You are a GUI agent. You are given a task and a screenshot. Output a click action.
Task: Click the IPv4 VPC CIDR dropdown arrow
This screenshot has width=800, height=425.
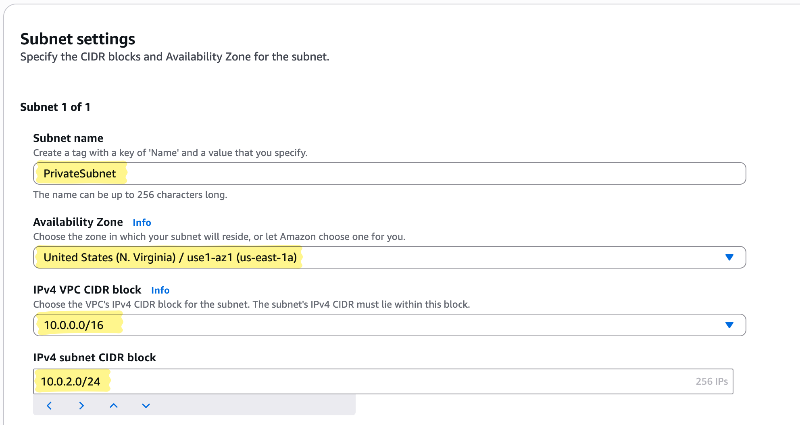(729, 325)
